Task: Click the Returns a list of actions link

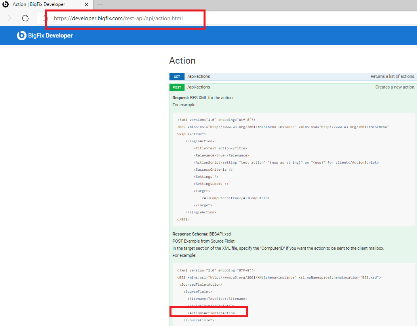Action: tap(392, 76)
